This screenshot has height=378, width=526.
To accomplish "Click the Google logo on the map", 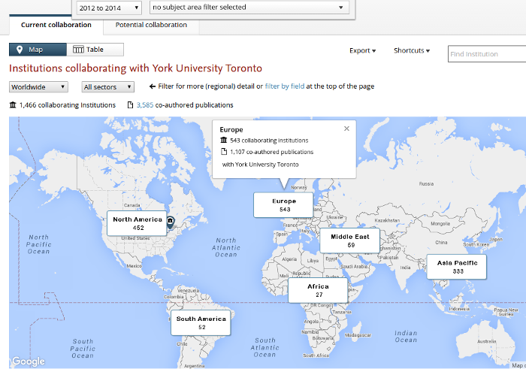I will (x=29, y=361).
